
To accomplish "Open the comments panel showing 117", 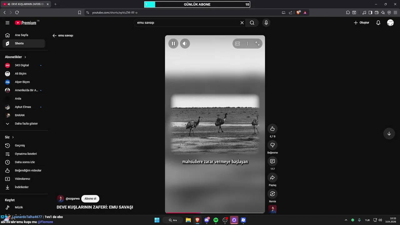I will click(x=272, y=161).
